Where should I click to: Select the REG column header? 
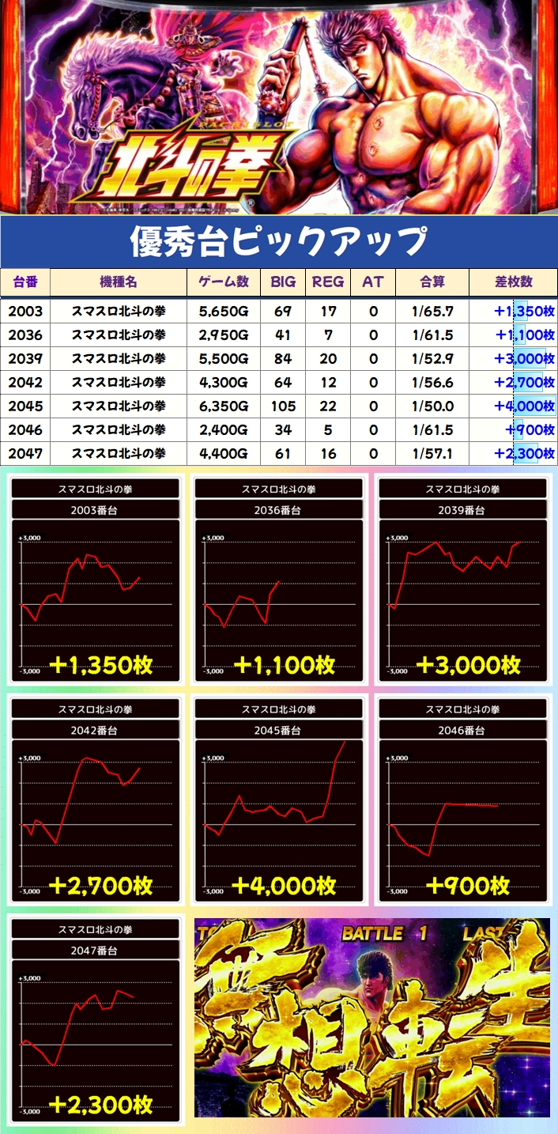point(328,282)
